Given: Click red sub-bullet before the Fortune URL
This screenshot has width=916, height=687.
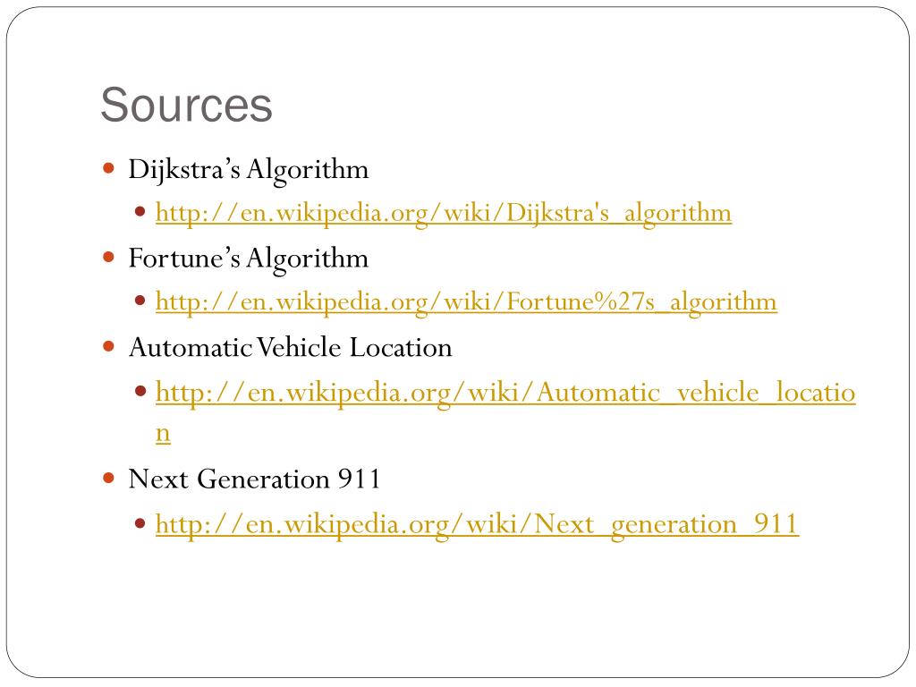Looking at the screenshot, I should (140, 301).
